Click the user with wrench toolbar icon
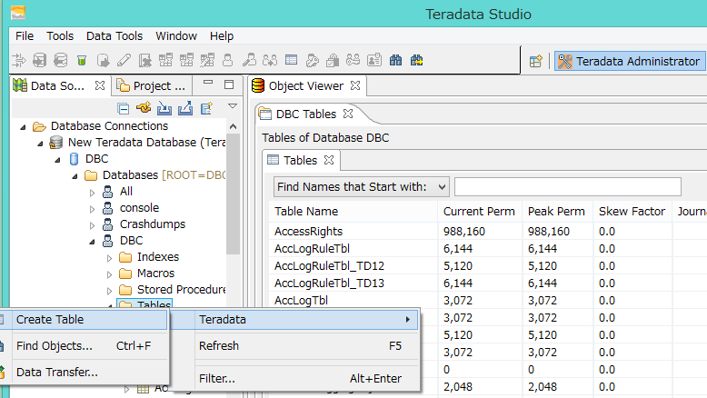Viewport: 707px width, 398px height. click(312, 60)
